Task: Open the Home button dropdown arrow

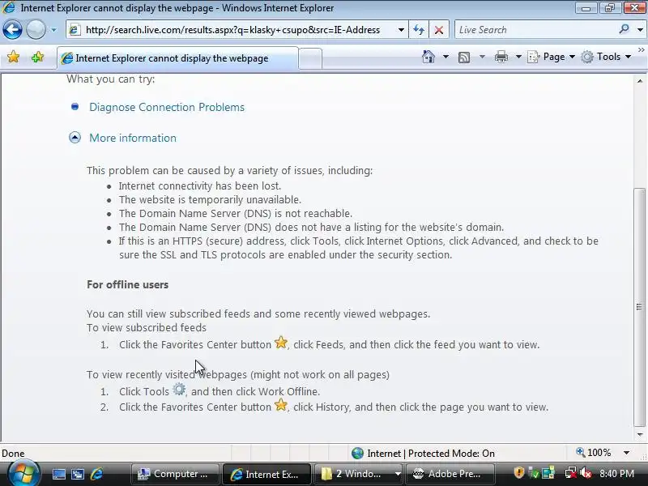Action: pyautogui.click(x=446, y=57)
